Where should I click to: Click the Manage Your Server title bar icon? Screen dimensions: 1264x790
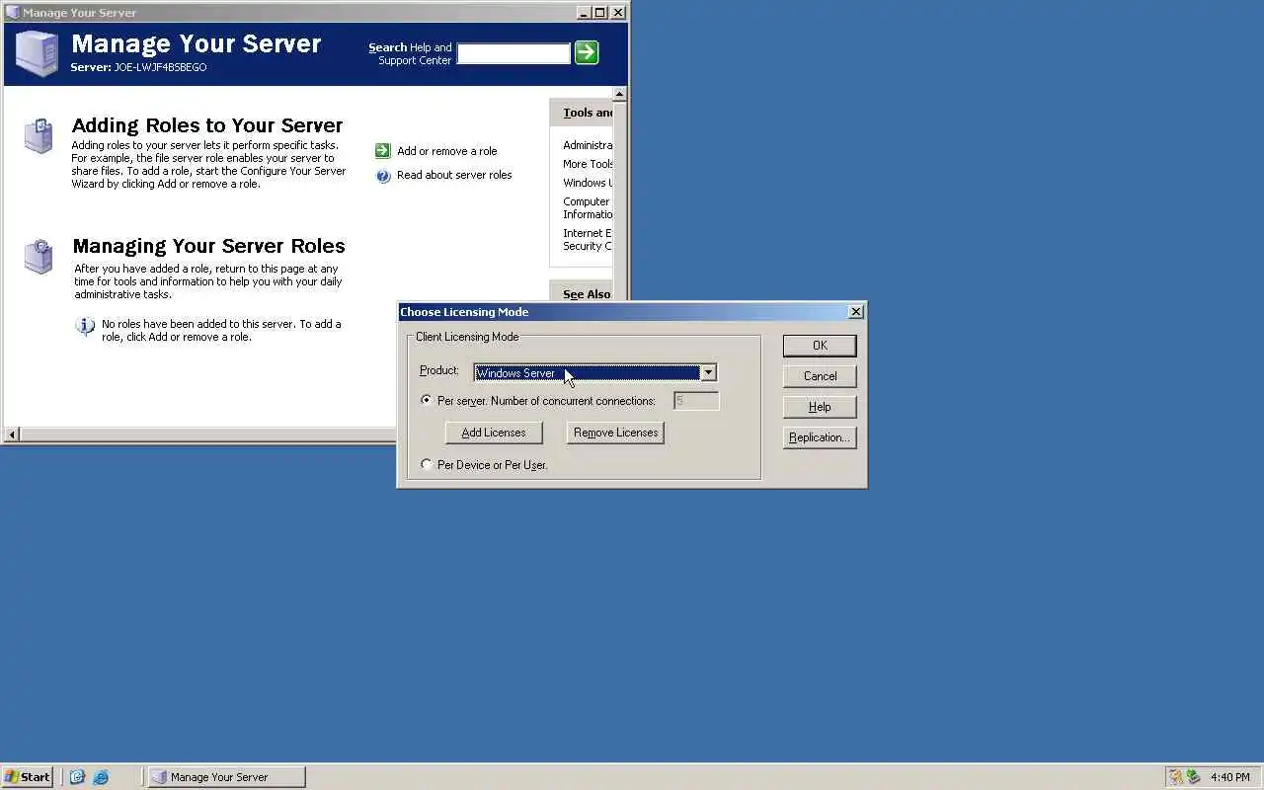(12, 13)
